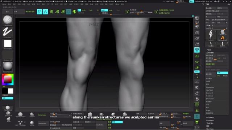Click the BPR render icon on right shelf
The width and height of the screenshot is (232, 130).
[x=197, y=18]
